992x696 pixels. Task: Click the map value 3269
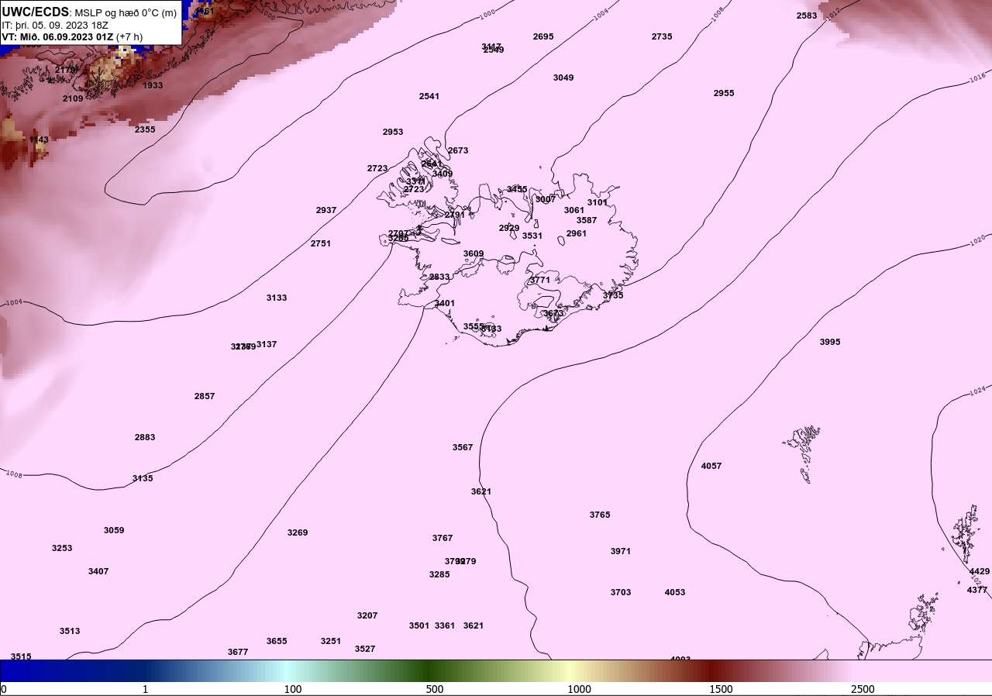pos(298,532)
